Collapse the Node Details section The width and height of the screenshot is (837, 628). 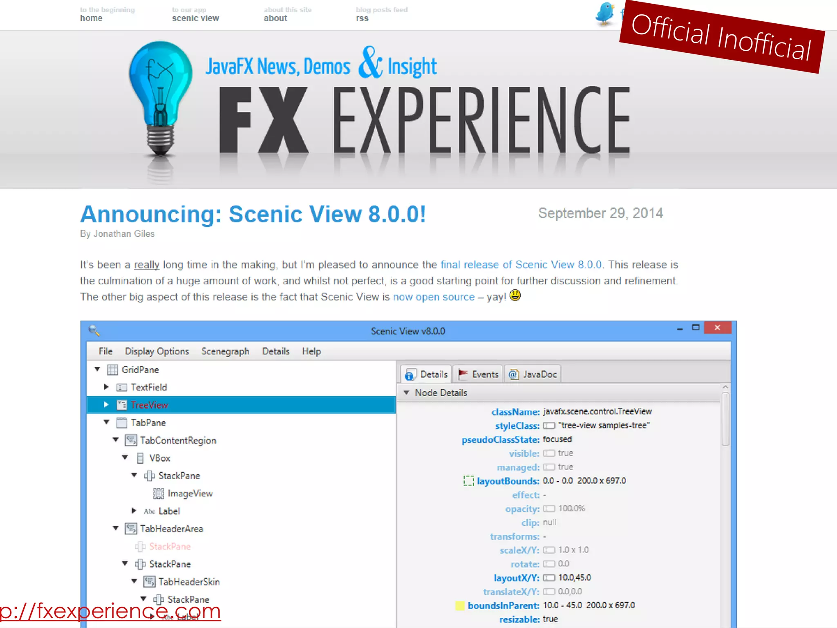pyautogui.click(x=407, y=392)
